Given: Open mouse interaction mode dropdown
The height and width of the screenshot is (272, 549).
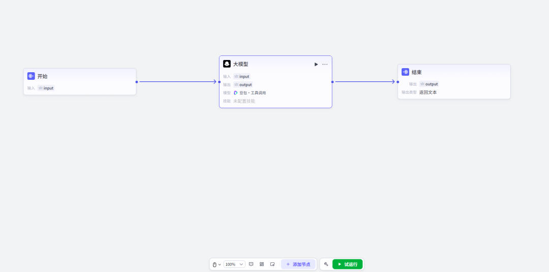Looking at the screenshot, I should click(x=217, y=264).
